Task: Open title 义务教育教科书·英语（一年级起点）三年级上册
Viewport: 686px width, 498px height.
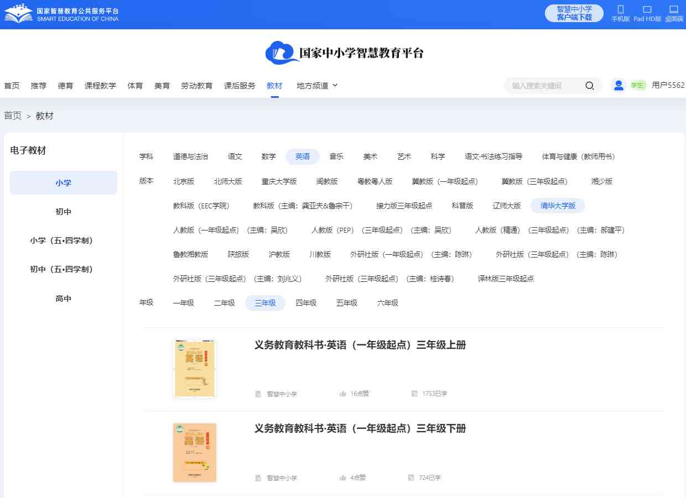Action: point(360,345)
